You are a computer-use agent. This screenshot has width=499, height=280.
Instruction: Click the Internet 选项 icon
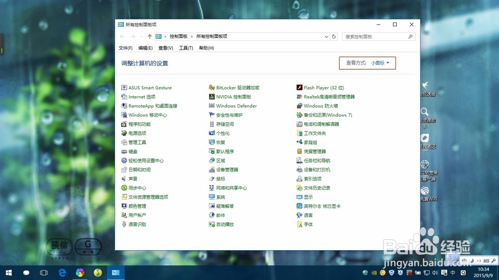coord(124,97)
